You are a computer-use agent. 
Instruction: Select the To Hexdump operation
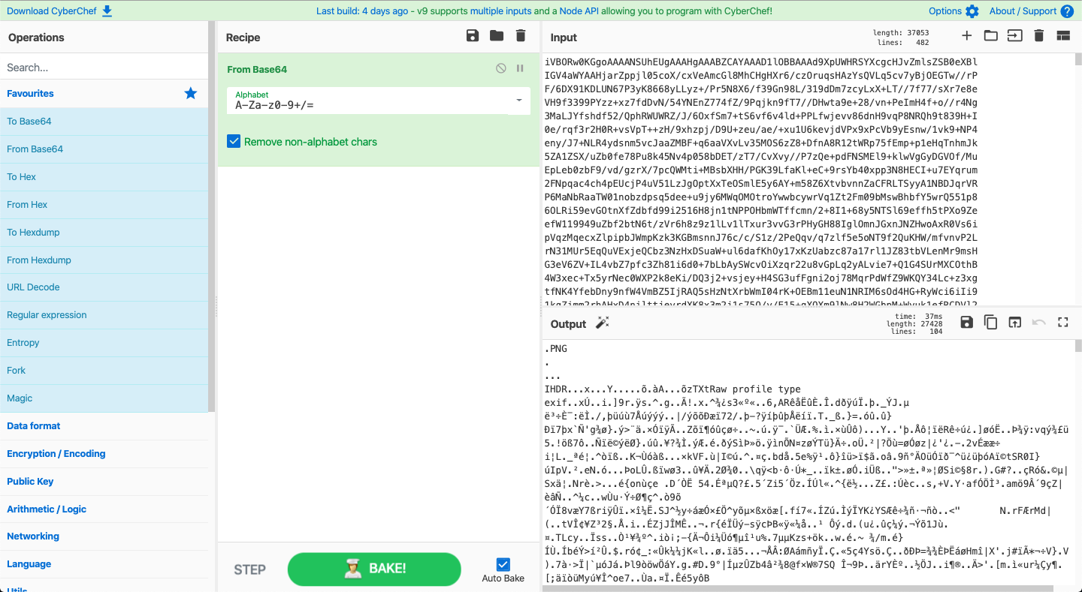click(104, 232)
